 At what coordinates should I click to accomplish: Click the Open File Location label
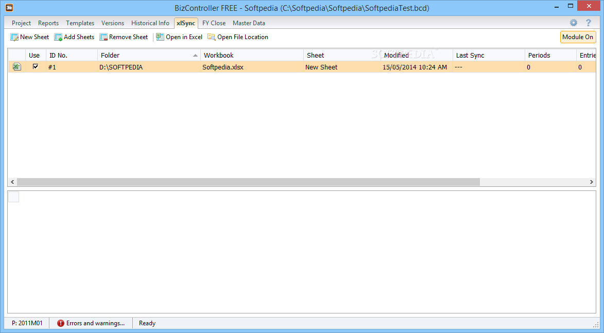(x=243, y=37)
